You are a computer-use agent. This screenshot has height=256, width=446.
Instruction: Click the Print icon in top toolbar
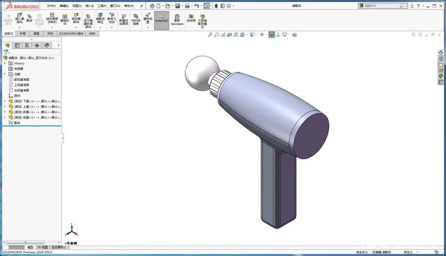tap(187, 6)
